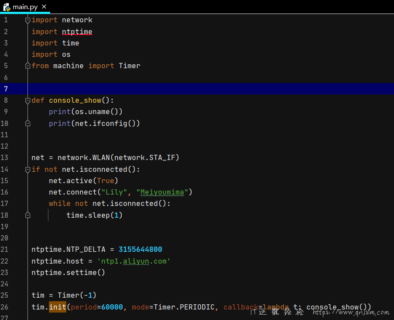The width and height of the screenshot is (394, 320).
Task: Click time.sleep(1) on line 18
Action: pos(95,215)
